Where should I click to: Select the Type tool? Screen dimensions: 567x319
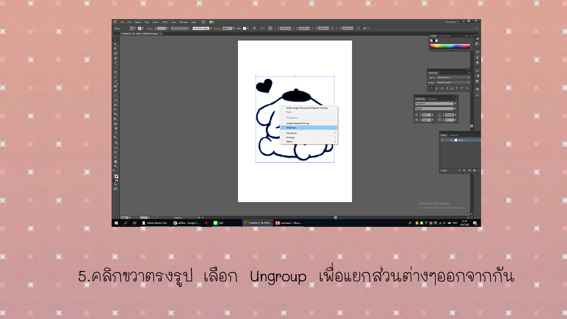[x=116, y=63]
